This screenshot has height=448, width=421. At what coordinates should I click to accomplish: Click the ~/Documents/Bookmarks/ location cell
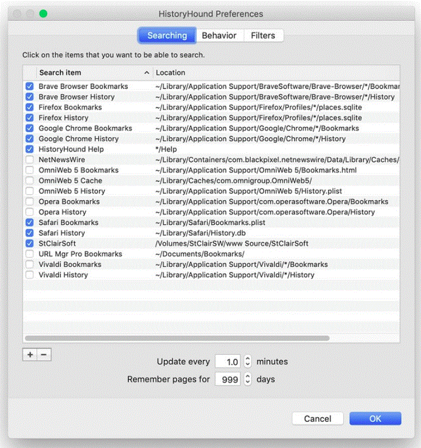200,254
